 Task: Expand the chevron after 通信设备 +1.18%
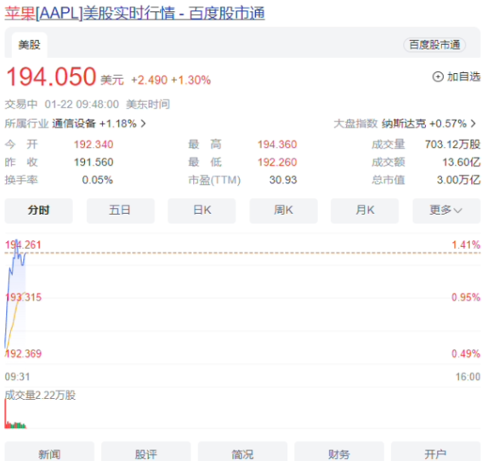pyautogui.click(x=144, y=123)
